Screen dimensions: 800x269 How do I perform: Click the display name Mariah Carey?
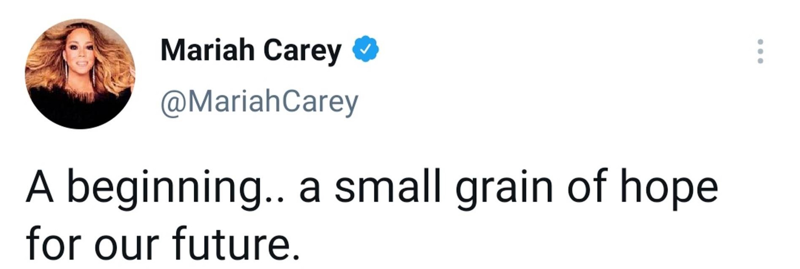[x=251, y=50]
